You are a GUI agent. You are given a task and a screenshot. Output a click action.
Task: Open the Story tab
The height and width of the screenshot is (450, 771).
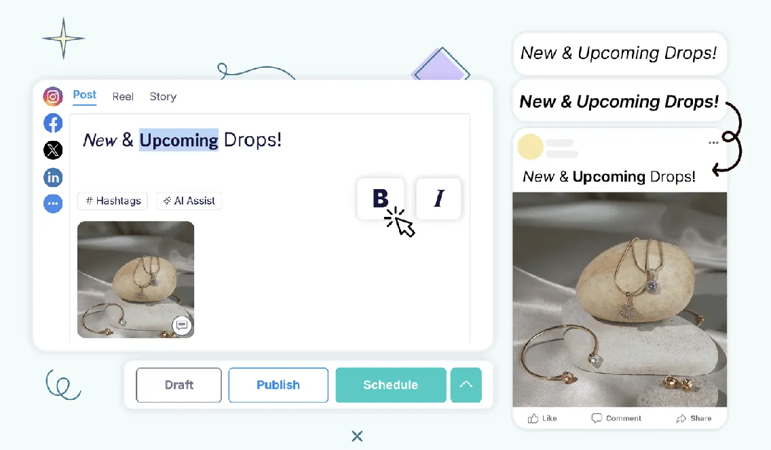(163, 97)
